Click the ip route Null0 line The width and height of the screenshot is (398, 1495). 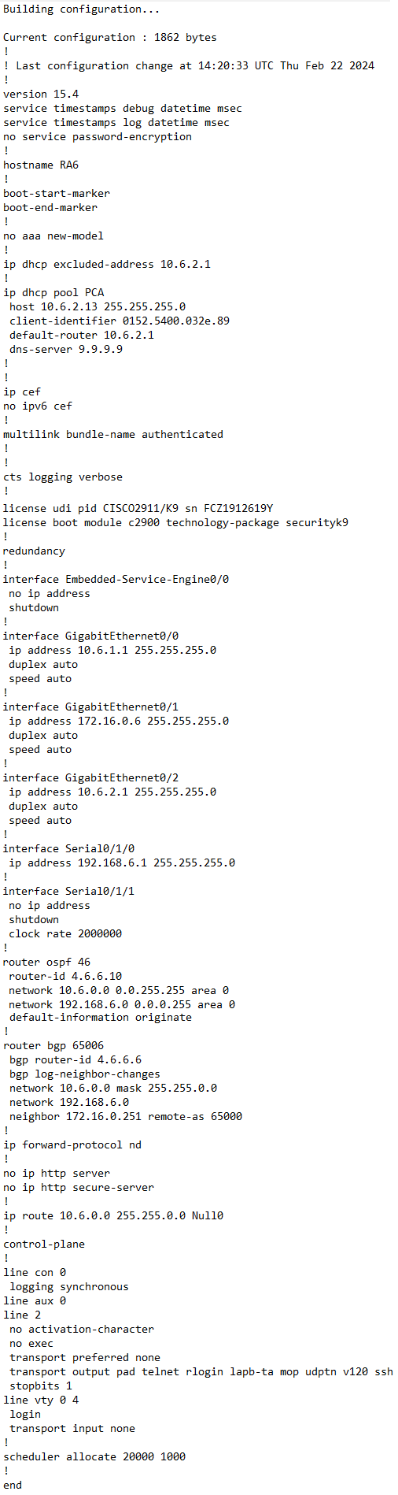(113, 1215)
